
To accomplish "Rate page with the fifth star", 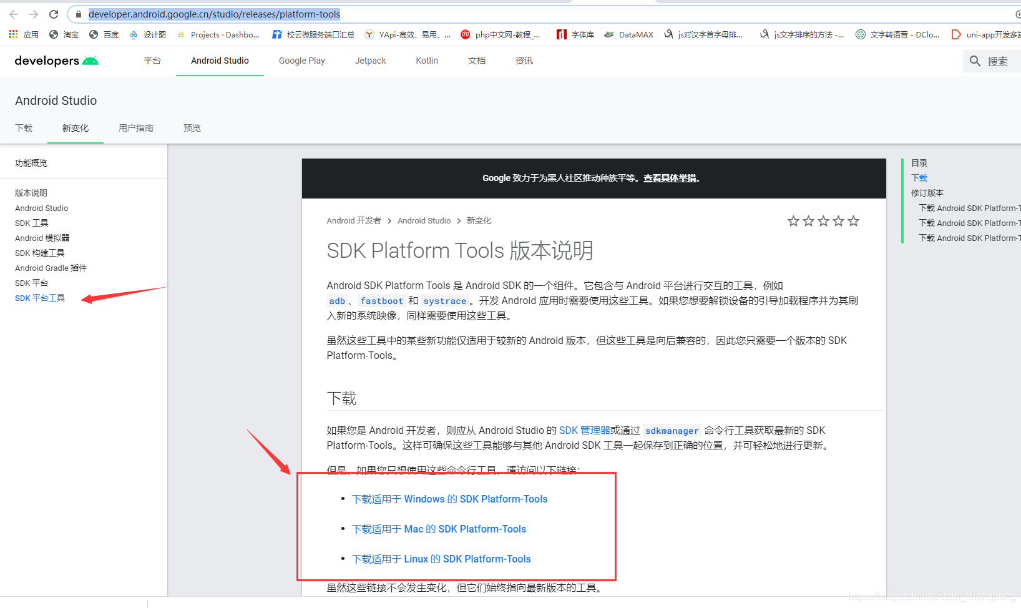I will click(853, 221).
